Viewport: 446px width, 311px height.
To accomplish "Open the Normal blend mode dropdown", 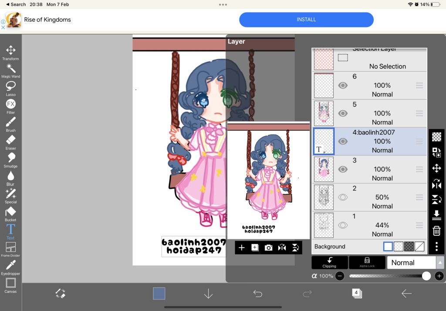I will point(411,262).
